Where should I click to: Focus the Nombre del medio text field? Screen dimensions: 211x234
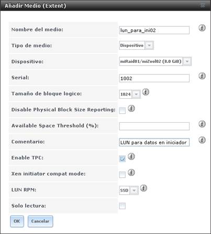point(154,30)
